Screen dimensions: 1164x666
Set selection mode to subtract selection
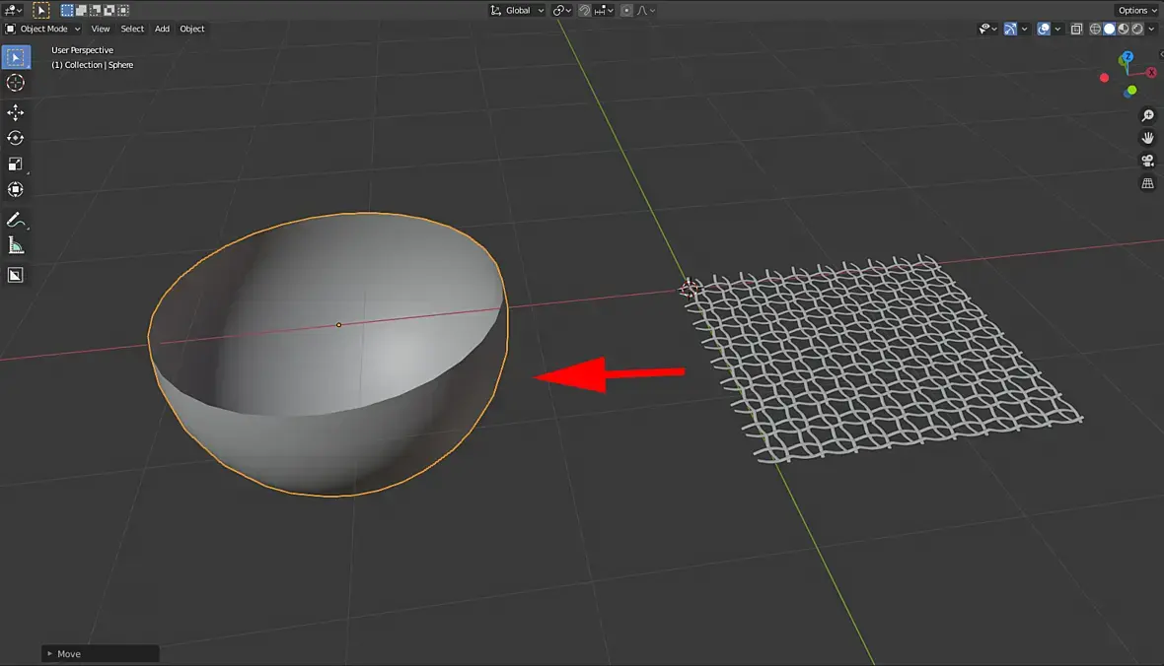click(x=95, y=11)
